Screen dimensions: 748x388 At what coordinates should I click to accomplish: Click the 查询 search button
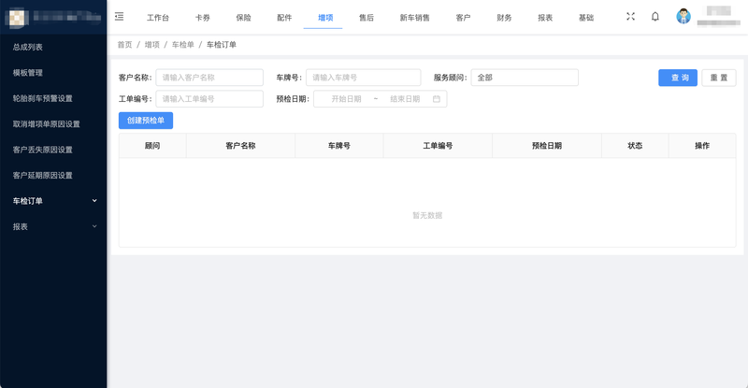pyautogui.click(x=677, y=78)
